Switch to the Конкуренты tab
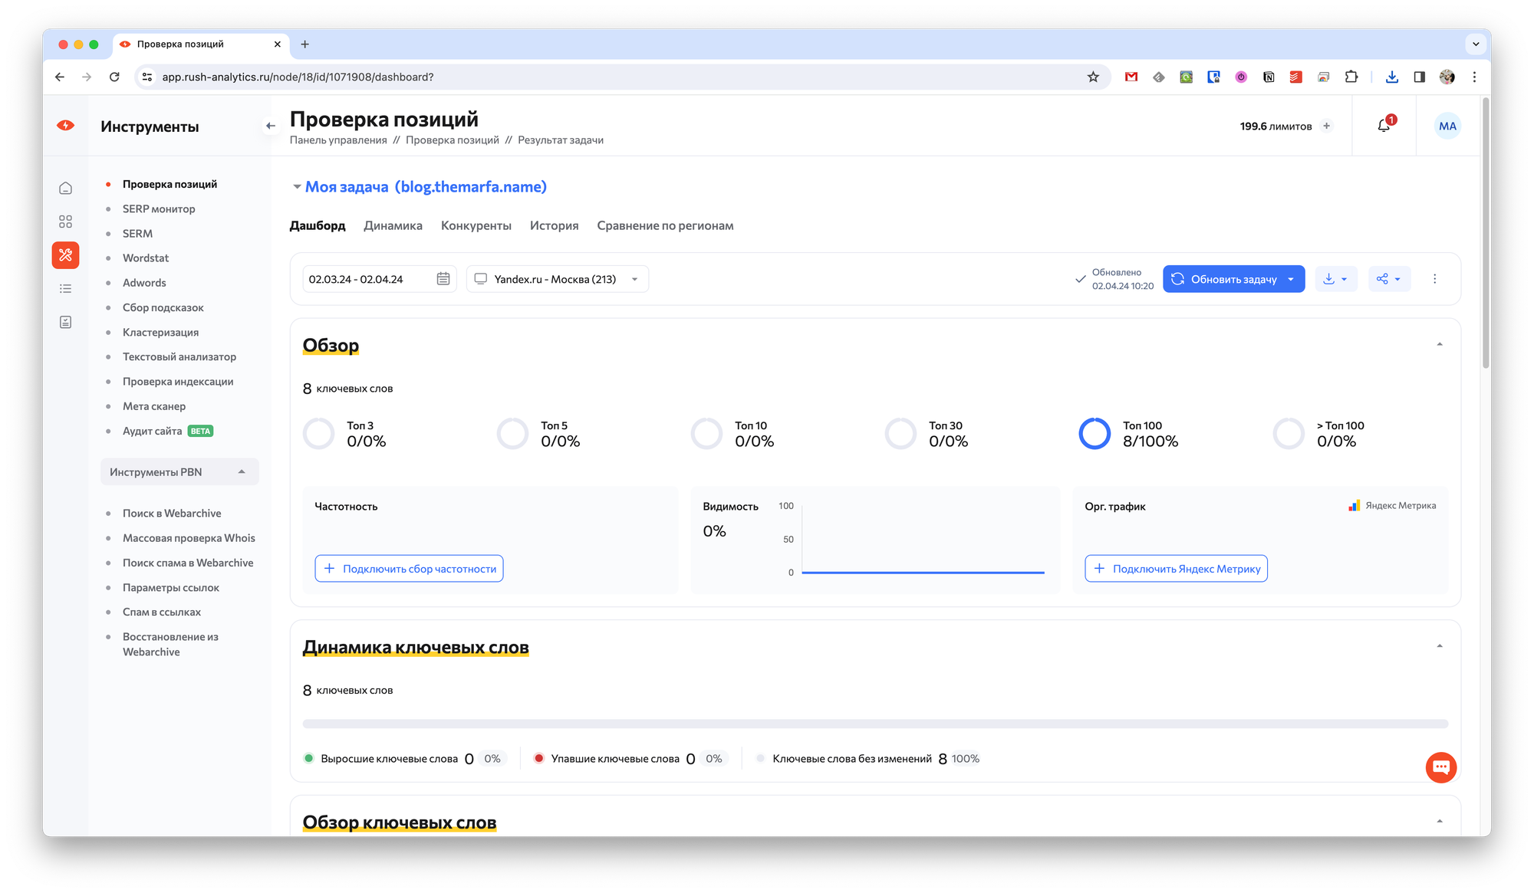This screenshot has width=1534, height=893. point(476,225)
